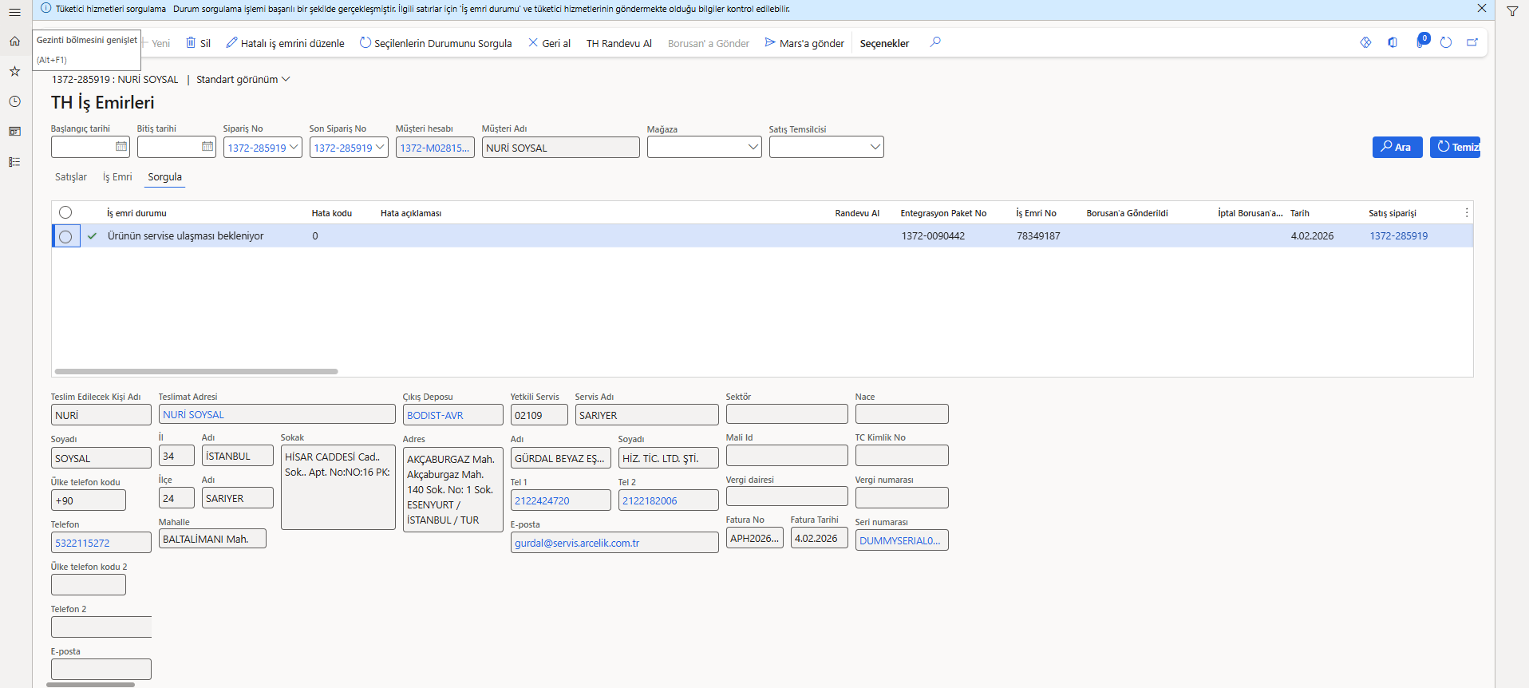Expand the Sipariş No dropdown
This screenshot has width=1529, height=688.
294,147
